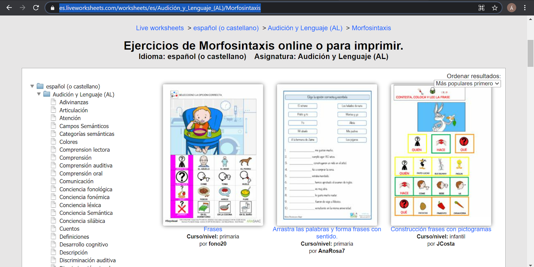Click the español (o castellano) folder icon
This screenshot has height=267, width=534.
click(x=40, y=86)
